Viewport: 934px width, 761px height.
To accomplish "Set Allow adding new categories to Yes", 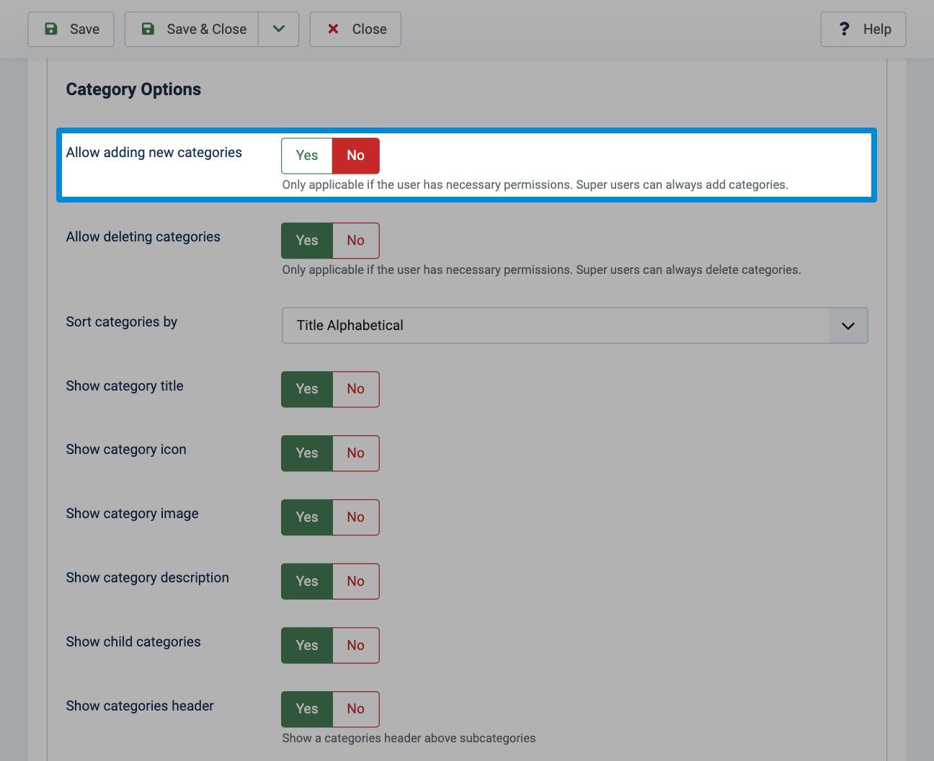I will (307, 156).
